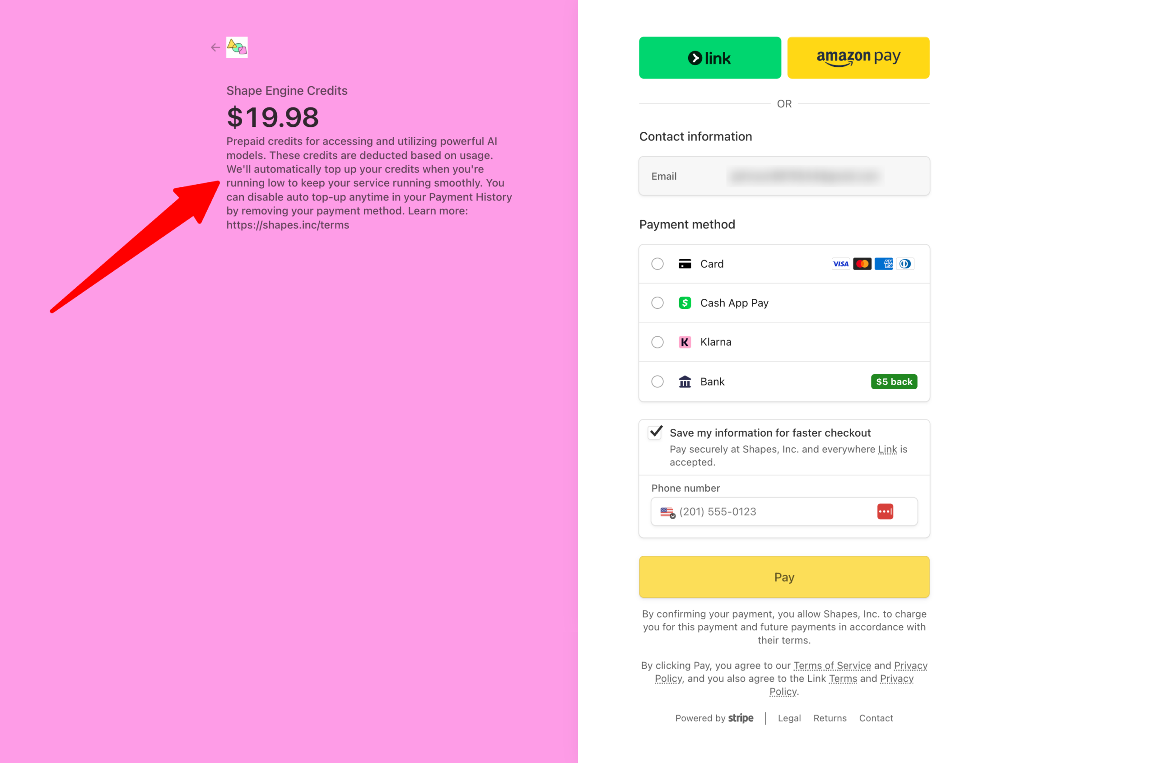Choose the Bank radio option

point(657,381)
